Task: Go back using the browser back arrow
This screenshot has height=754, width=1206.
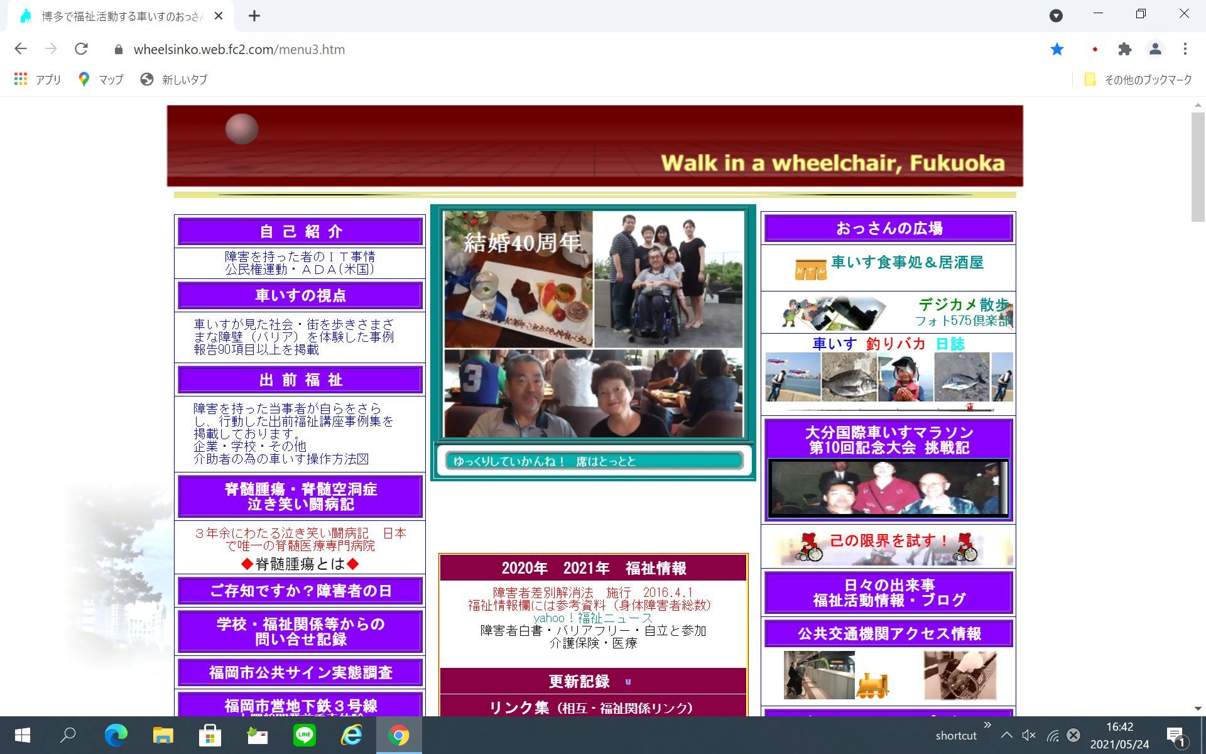Action: 21,48
